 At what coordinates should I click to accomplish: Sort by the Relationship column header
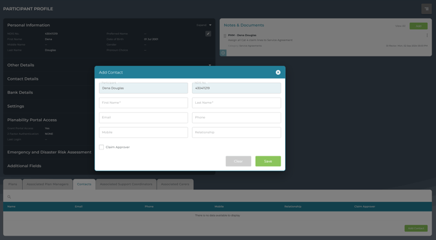click(x=293, y=206)
